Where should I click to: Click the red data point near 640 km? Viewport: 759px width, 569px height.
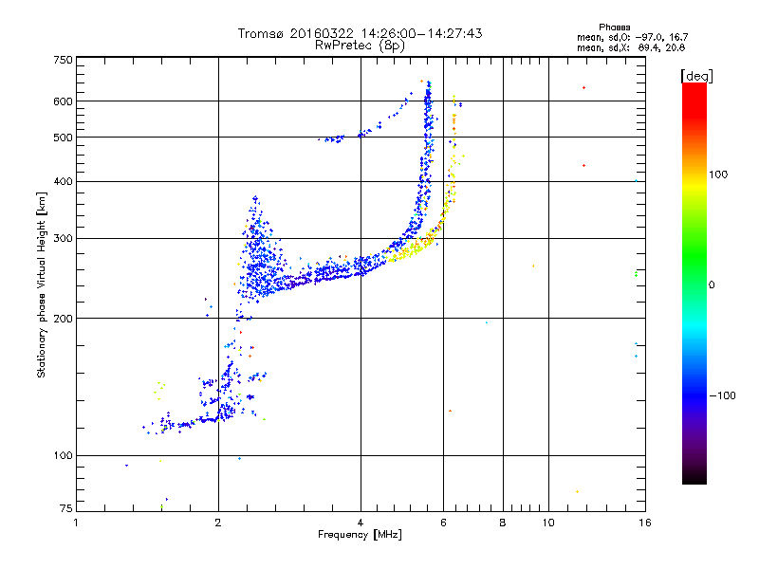[x=584, y=88]
